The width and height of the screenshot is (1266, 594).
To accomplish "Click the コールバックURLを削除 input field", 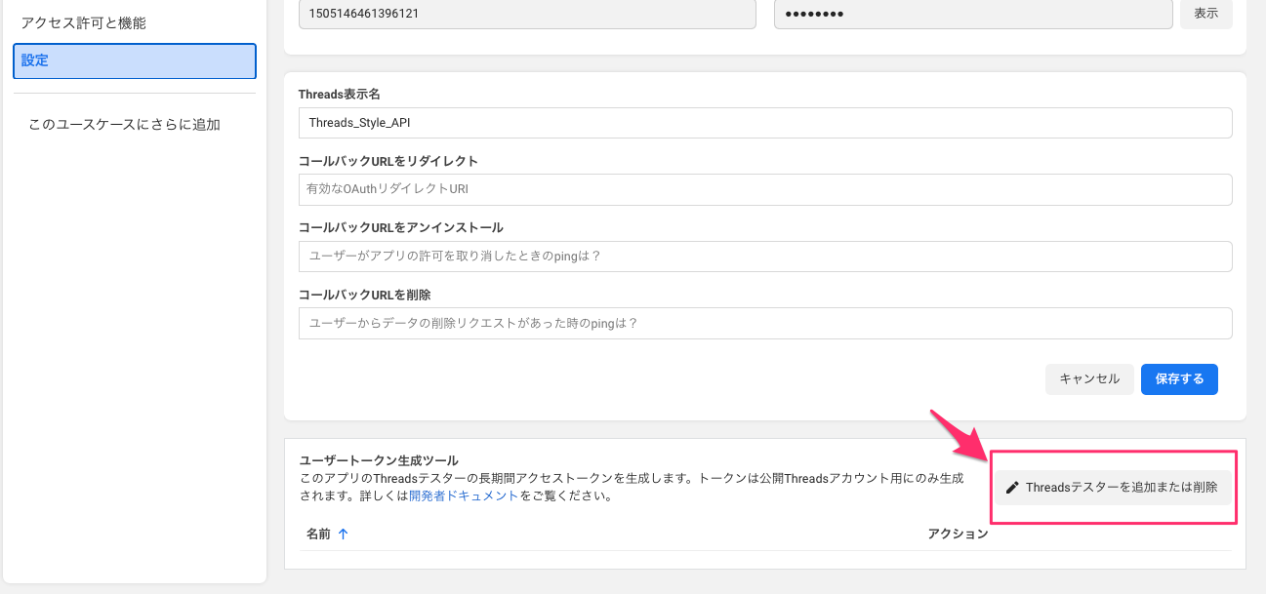I will pyautogui.click(x=764, y=323).
